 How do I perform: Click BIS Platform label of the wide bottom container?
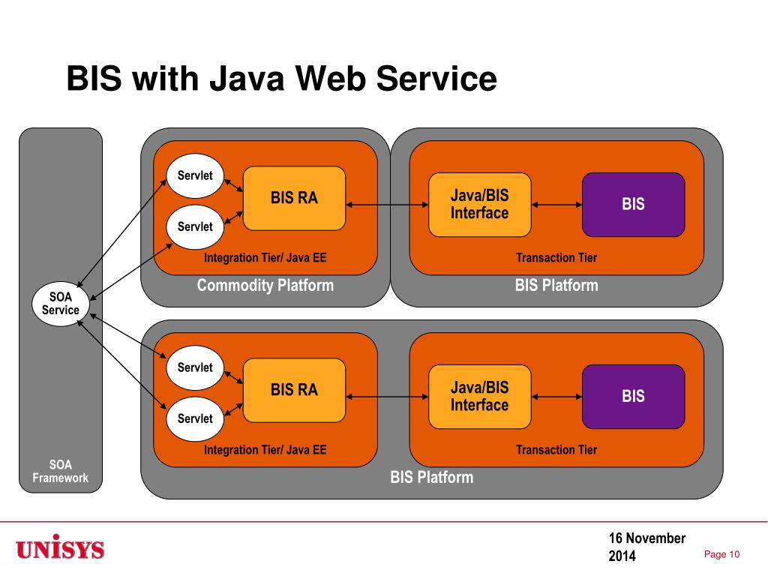pyautogui.click(x=431, y=477)
